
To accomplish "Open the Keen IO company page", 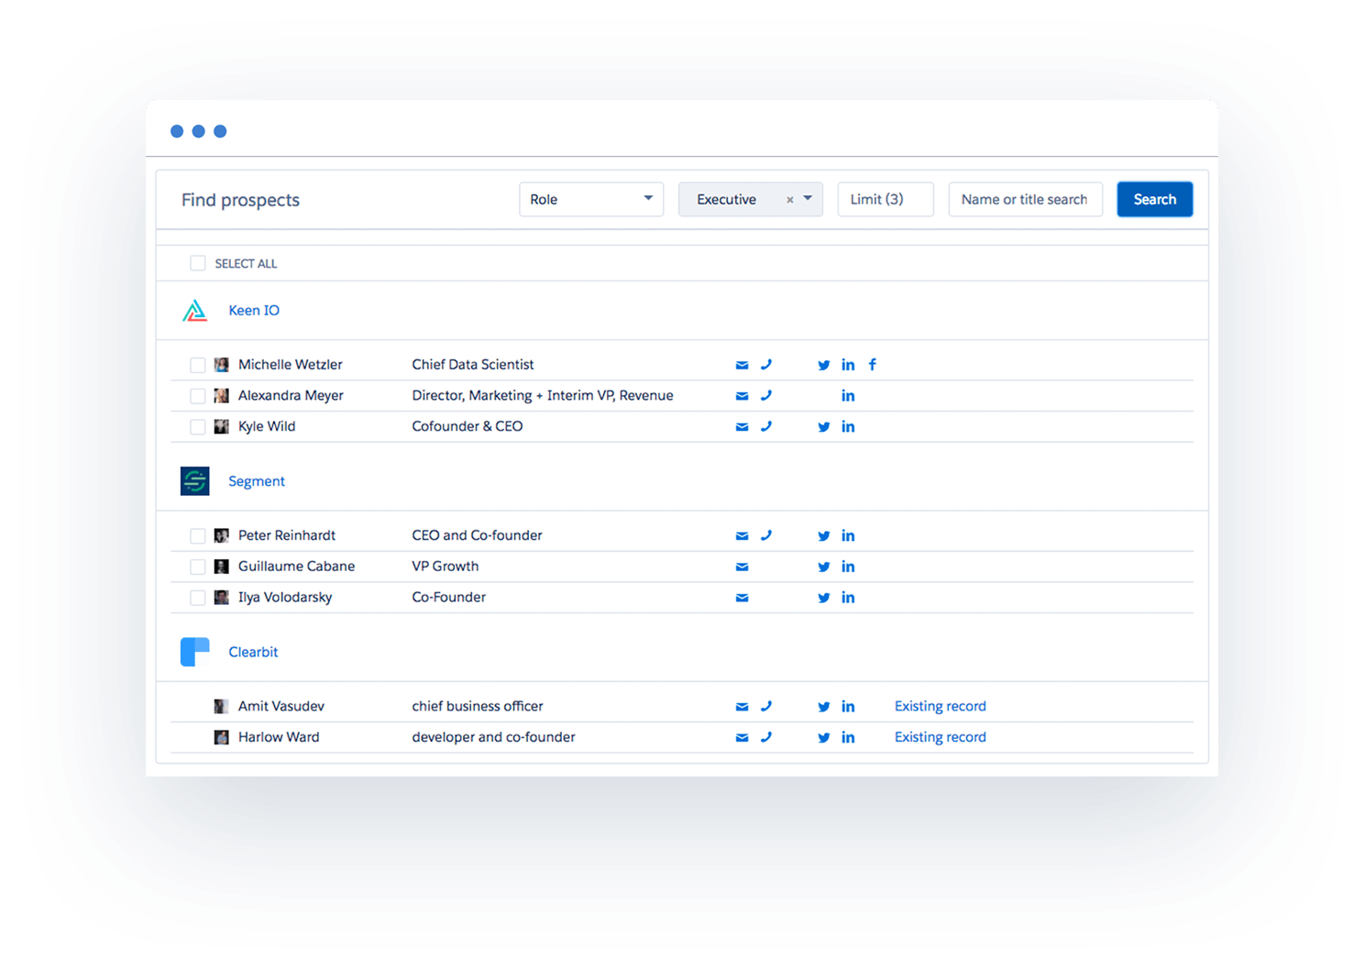I will point(254,310).
